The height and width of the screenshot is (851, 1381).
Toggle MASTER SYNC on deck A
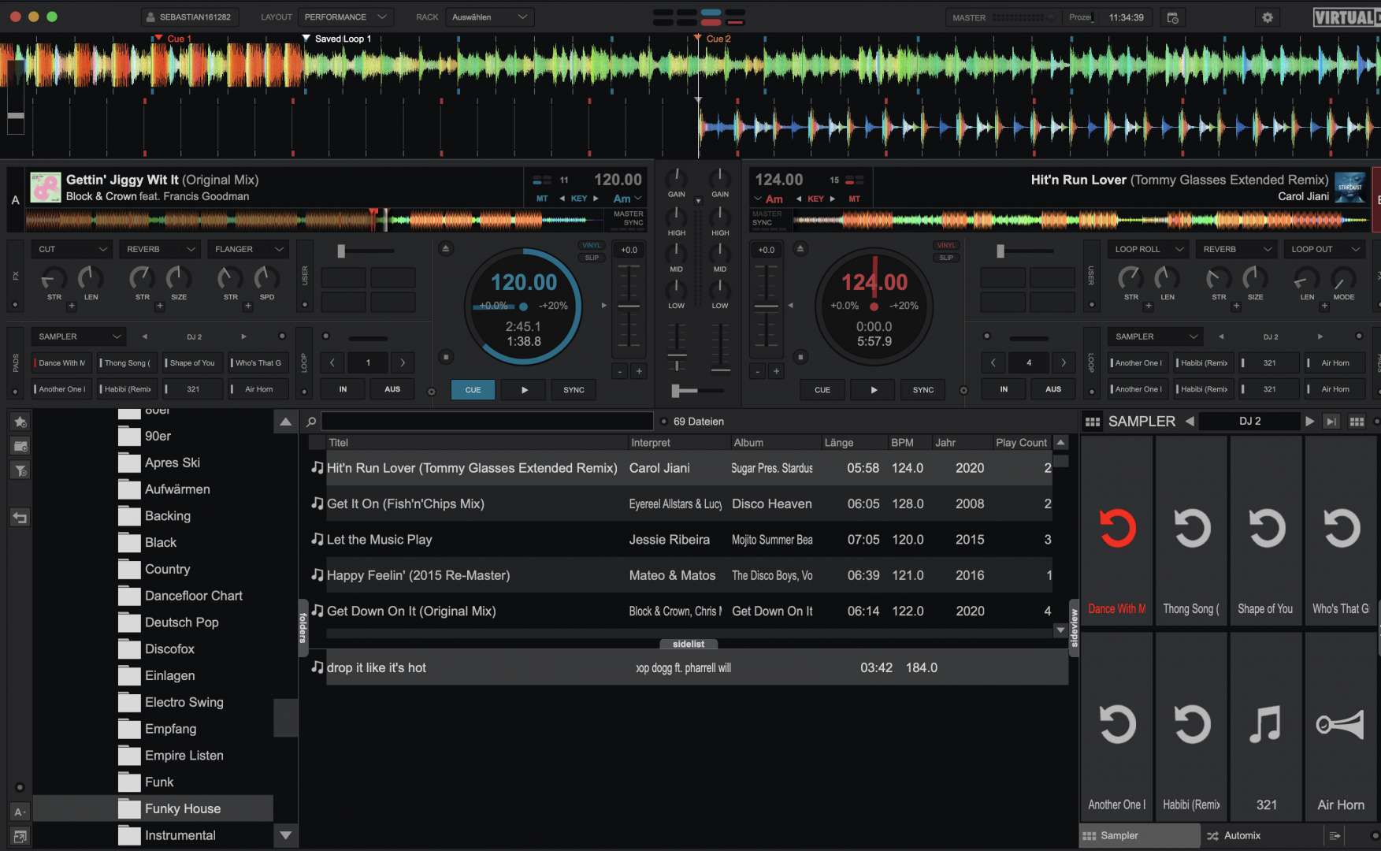pos(629,218)
